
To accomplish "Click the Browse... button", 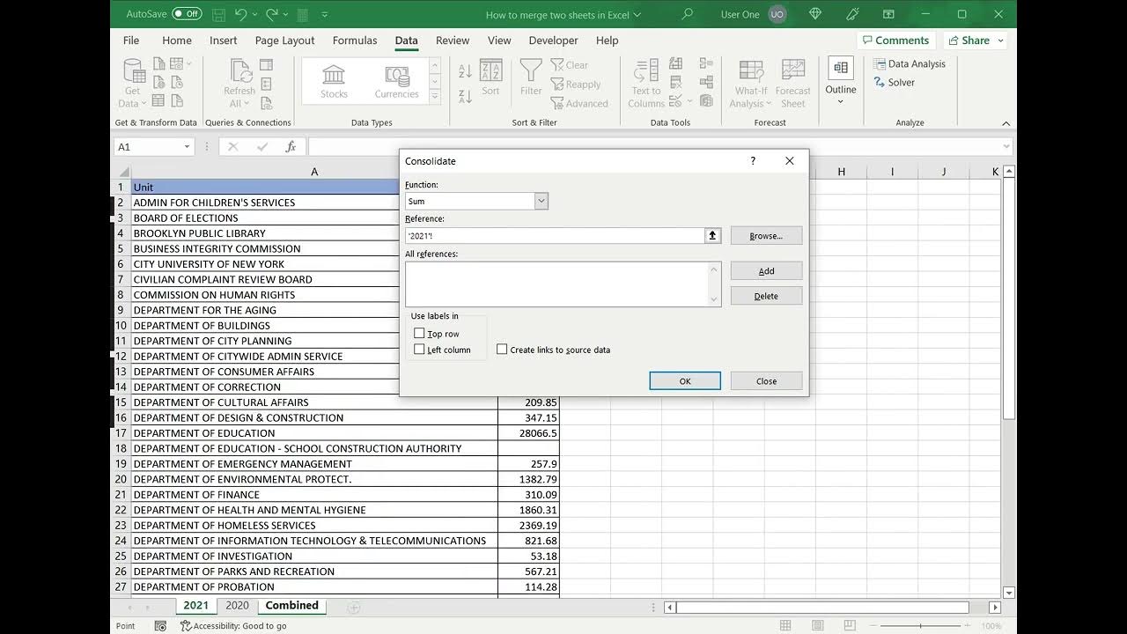I will coord(766,236).
